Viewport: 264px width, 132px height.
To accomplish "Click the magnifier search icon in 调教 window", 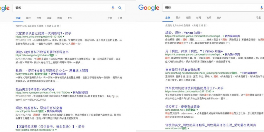I will pos(120,8).
